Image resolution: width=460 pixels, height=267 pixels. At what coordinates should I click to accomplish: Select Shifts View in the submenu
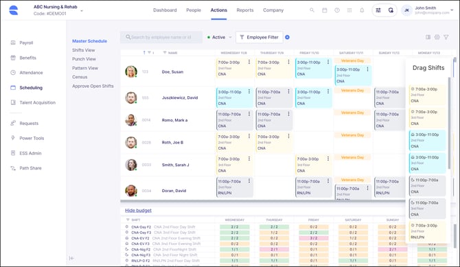tap(84, 50)
